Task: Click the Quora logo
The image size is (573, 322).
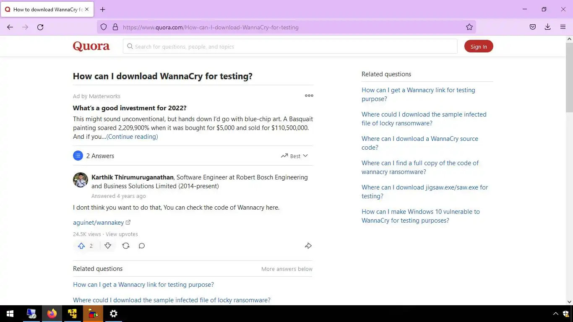Action: [x=91, y=46]
